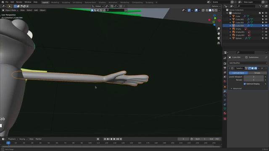269x151 pixels.
Task: Open the Material properties tab icon
Action: [x=225, y=113]
